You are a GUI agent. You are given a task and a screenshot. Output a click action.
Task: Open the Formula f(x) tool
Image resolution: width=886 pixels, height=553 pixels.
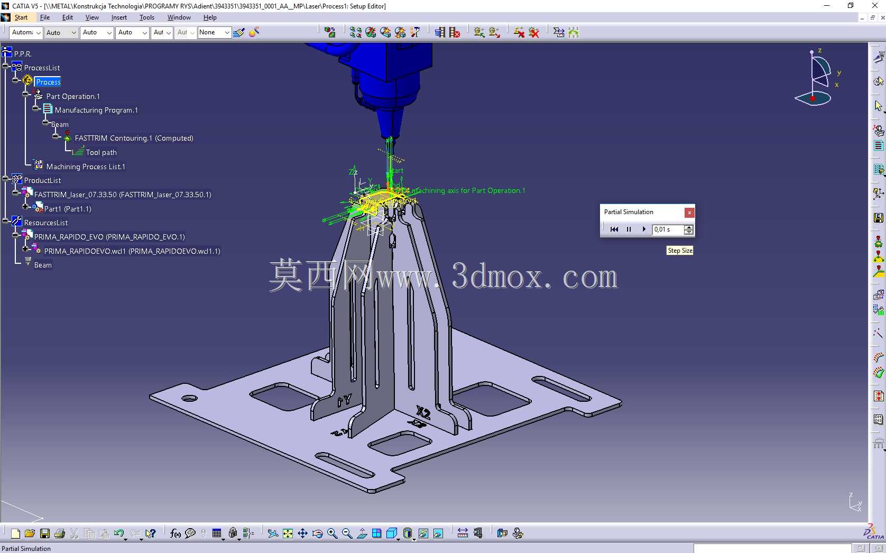coord(176,533)
